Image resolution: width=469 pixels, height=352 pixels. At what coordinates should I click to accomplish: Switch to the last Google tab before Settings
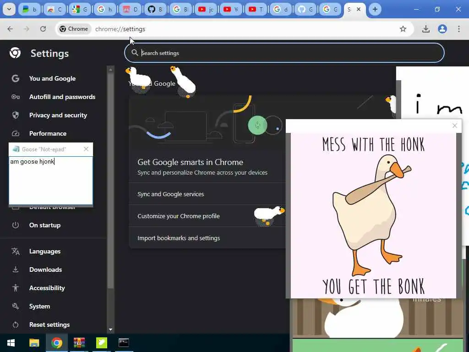pos(331,9)
